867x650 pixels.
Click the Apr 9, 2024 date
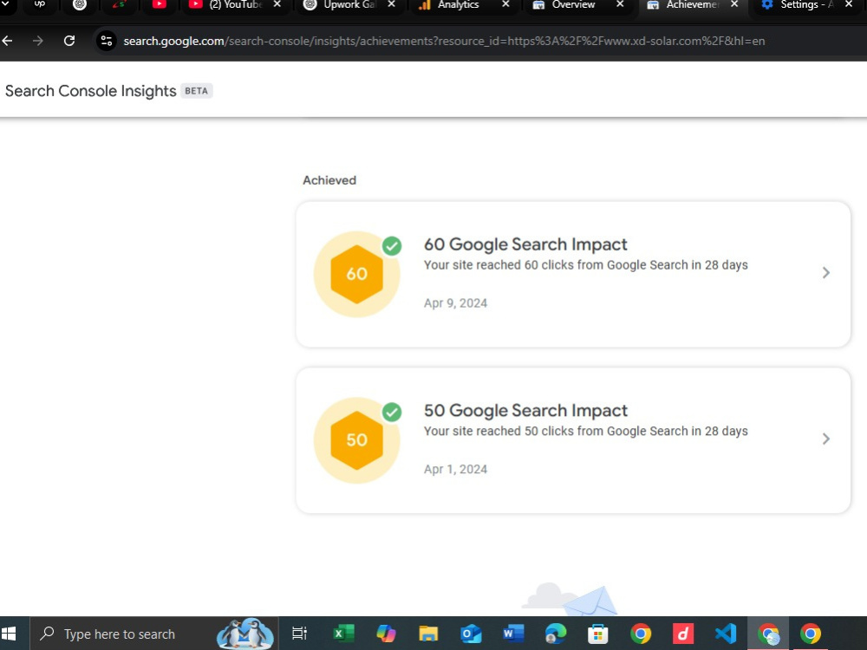pyautogui.click(x=456, y=302)
